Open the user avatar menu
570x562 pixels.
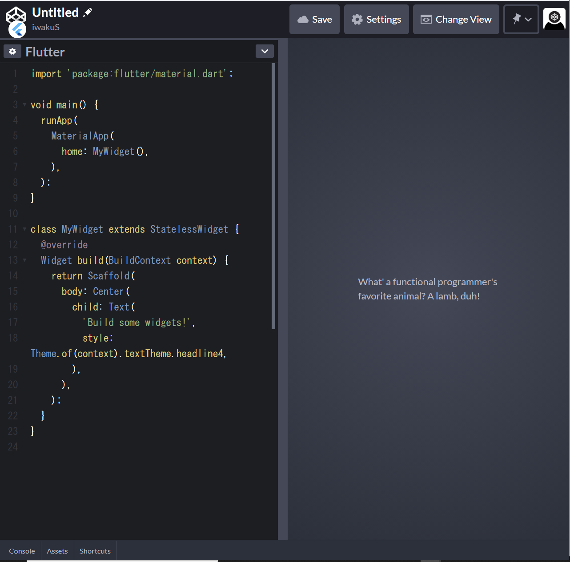point(554,20)
